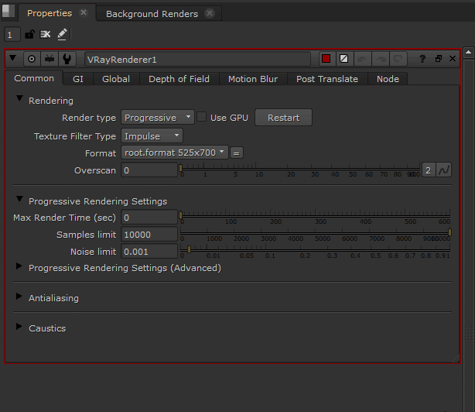Open the root.format 525x700 dropdown

[x=176, y=153]
